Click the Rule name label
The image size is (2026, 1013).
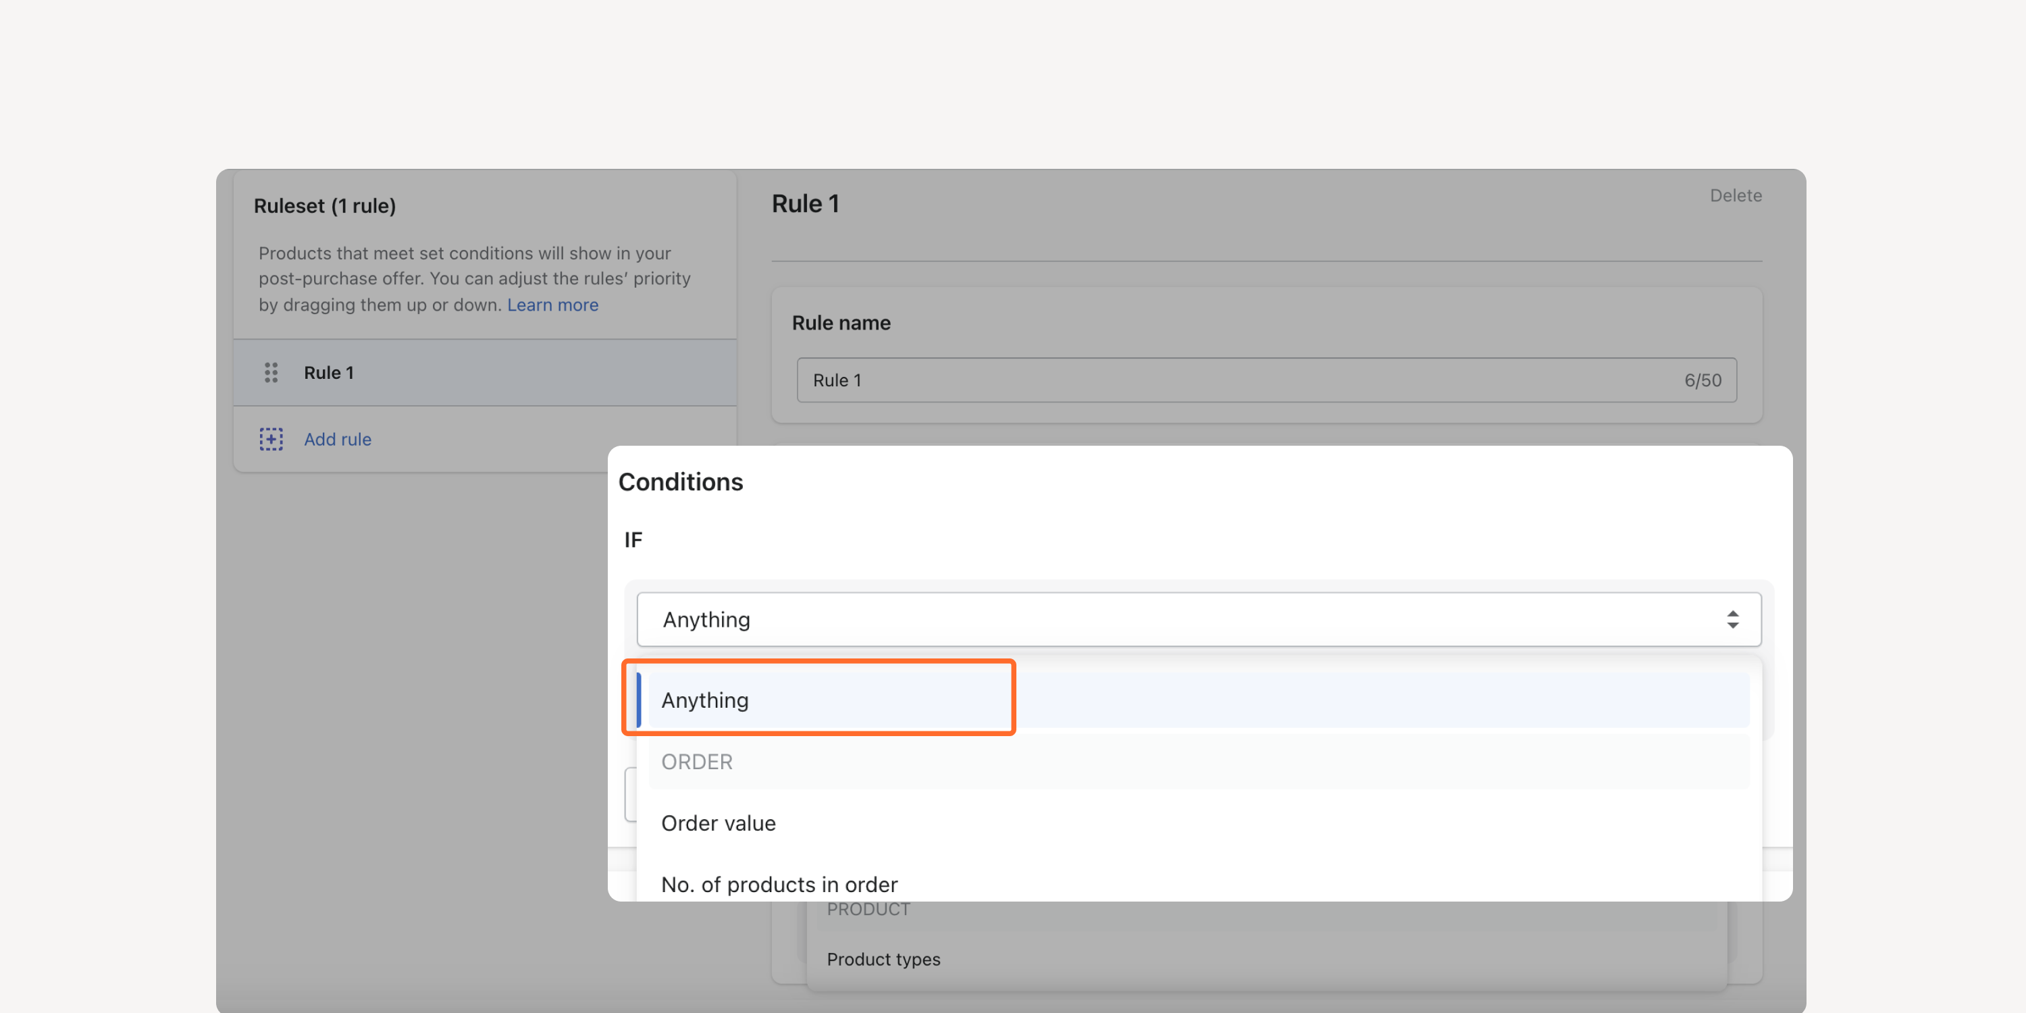coord(841,322)
